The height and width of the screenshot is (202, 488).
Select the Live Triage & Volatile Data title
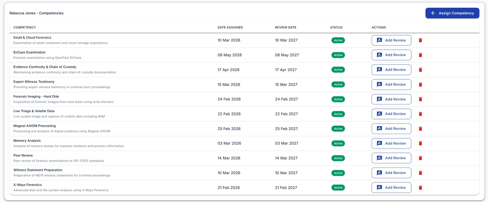(34, 111)
